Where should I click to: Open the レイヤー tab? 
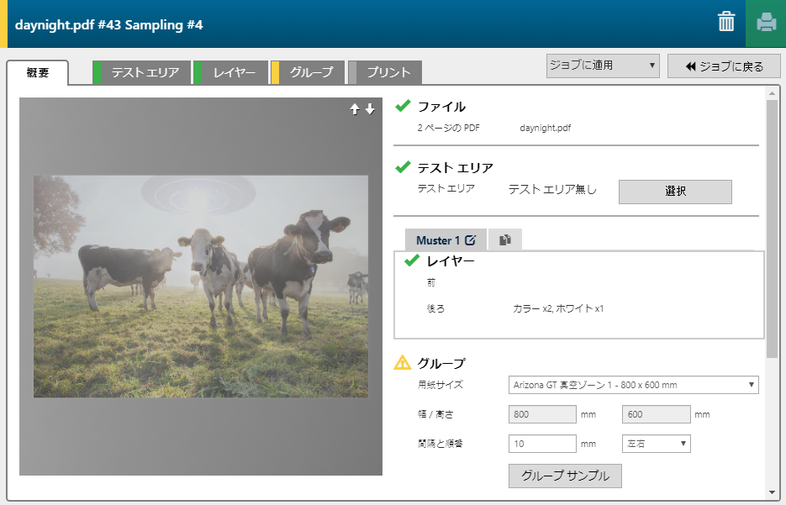pyautogui.click(x=234, y=72)
